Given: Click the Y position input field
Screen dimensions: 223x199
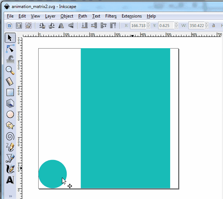Looking at the screenshot, I should [167, 26].
